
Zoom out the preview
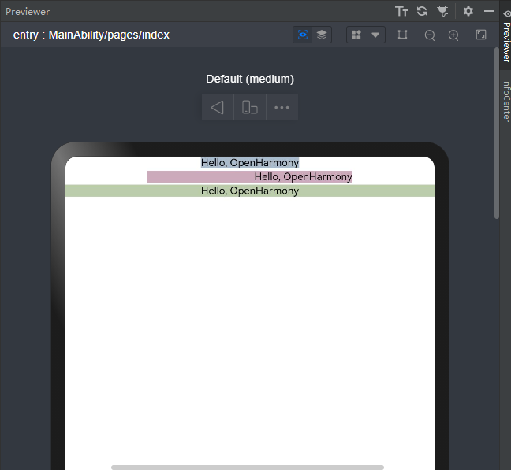[x=430, y=35]
